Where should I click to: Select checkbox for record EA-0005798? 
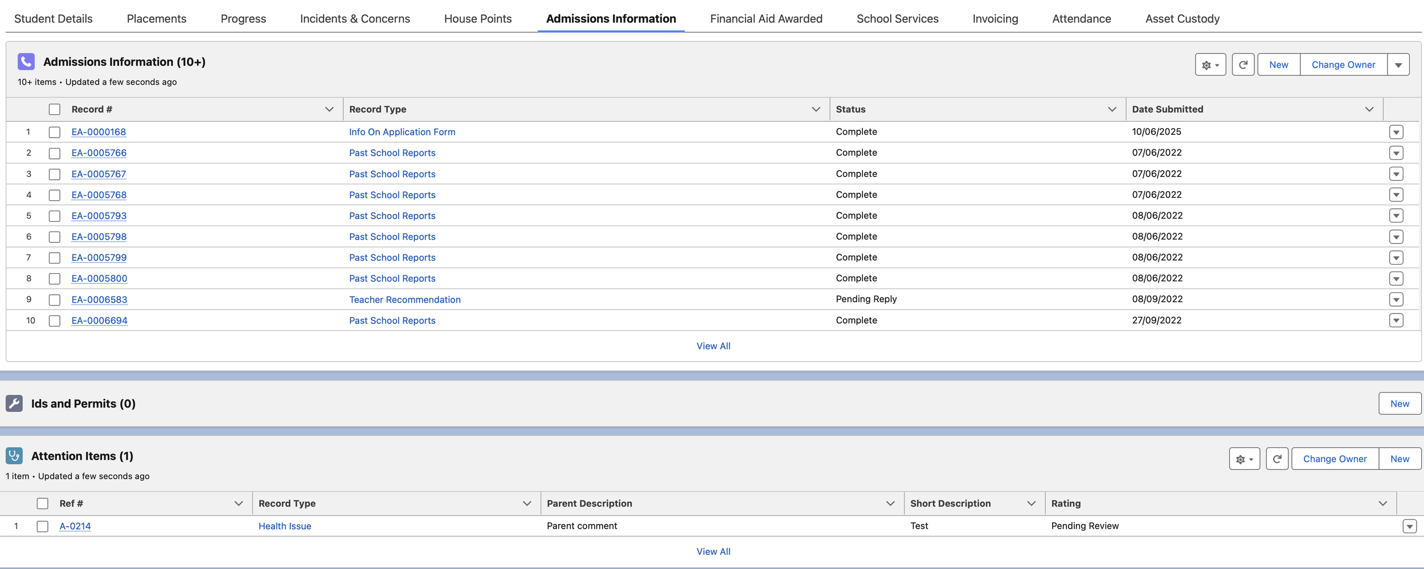point(55,237)
